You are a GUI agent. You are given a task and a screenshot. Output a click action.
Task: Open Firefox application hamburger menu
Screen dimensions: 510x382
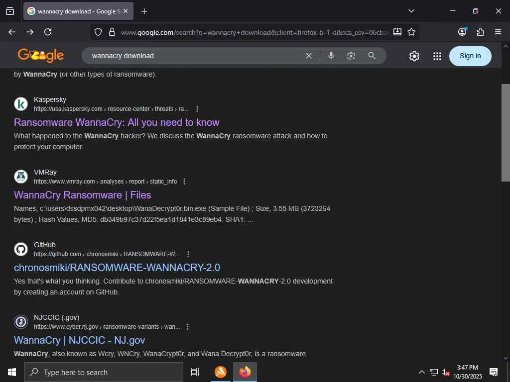(x=498, y=32)
